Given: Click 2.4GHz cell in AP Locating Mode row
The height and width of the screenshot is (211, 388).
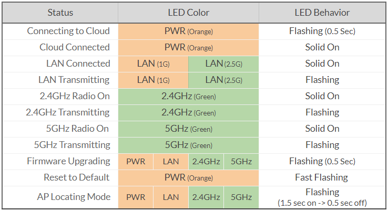Looking at the screenshot, I should pos(206,197).
